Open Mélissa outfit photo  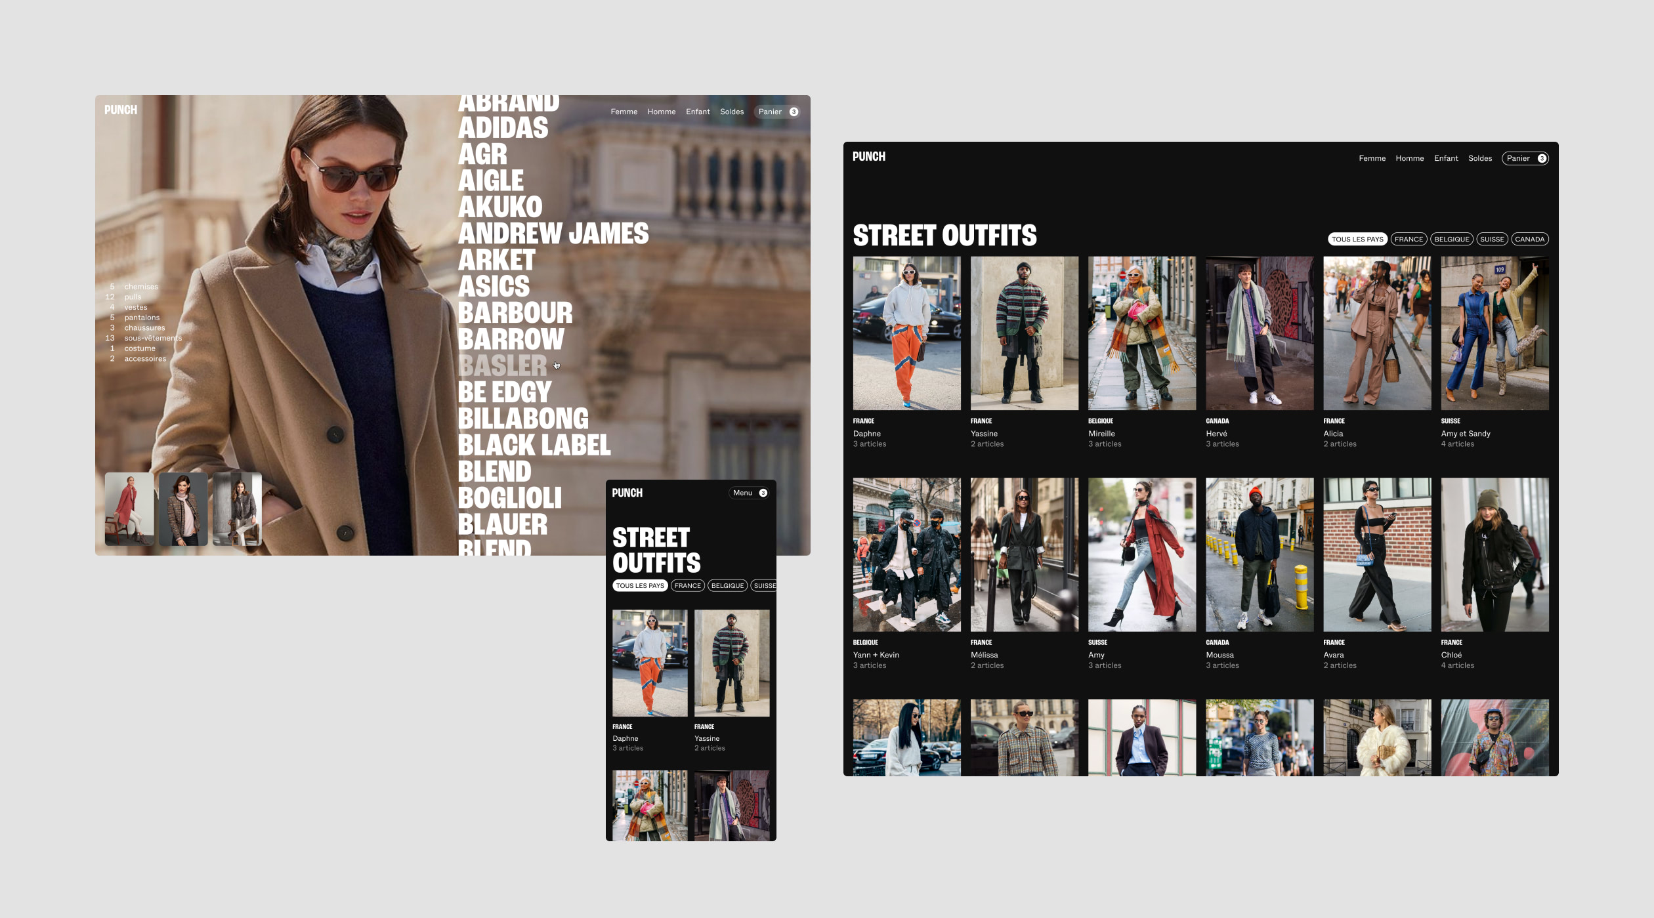[1024, 554]
